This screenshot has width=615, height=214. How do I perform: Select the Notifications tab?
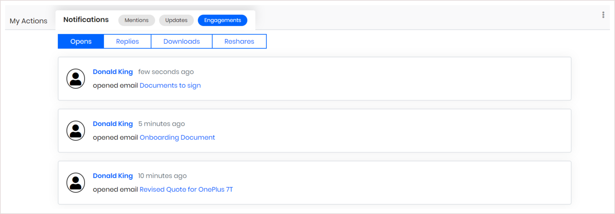click(86, 20)
